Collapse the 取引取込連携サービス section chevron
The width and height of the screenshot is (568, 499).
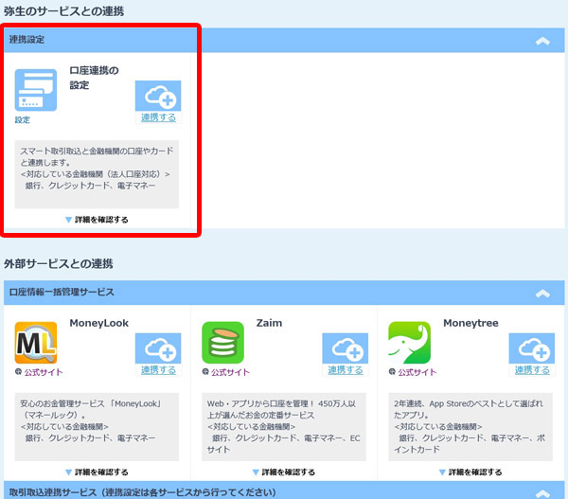542,492
